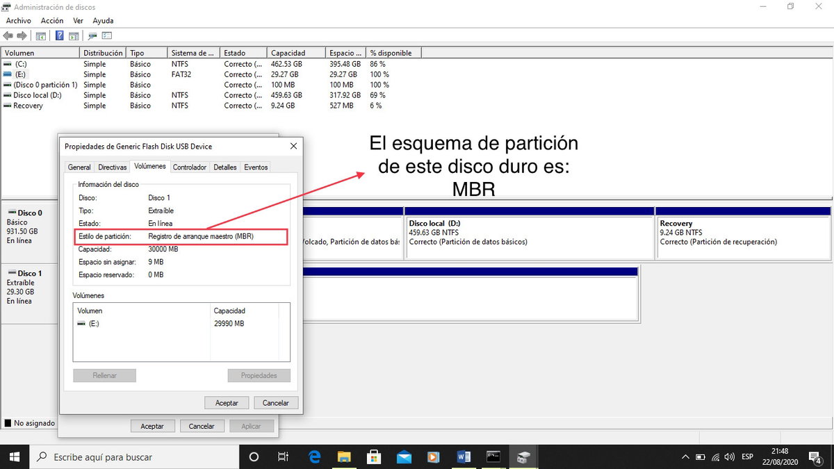The width and height of the screenshot is (834, 469).
Task: Click the ESP language indicator
Action: (748, 457)
